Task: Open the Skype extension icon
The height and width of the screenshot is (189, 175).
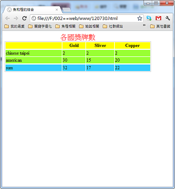Action: pyautogui.click(x=149, y=18)
